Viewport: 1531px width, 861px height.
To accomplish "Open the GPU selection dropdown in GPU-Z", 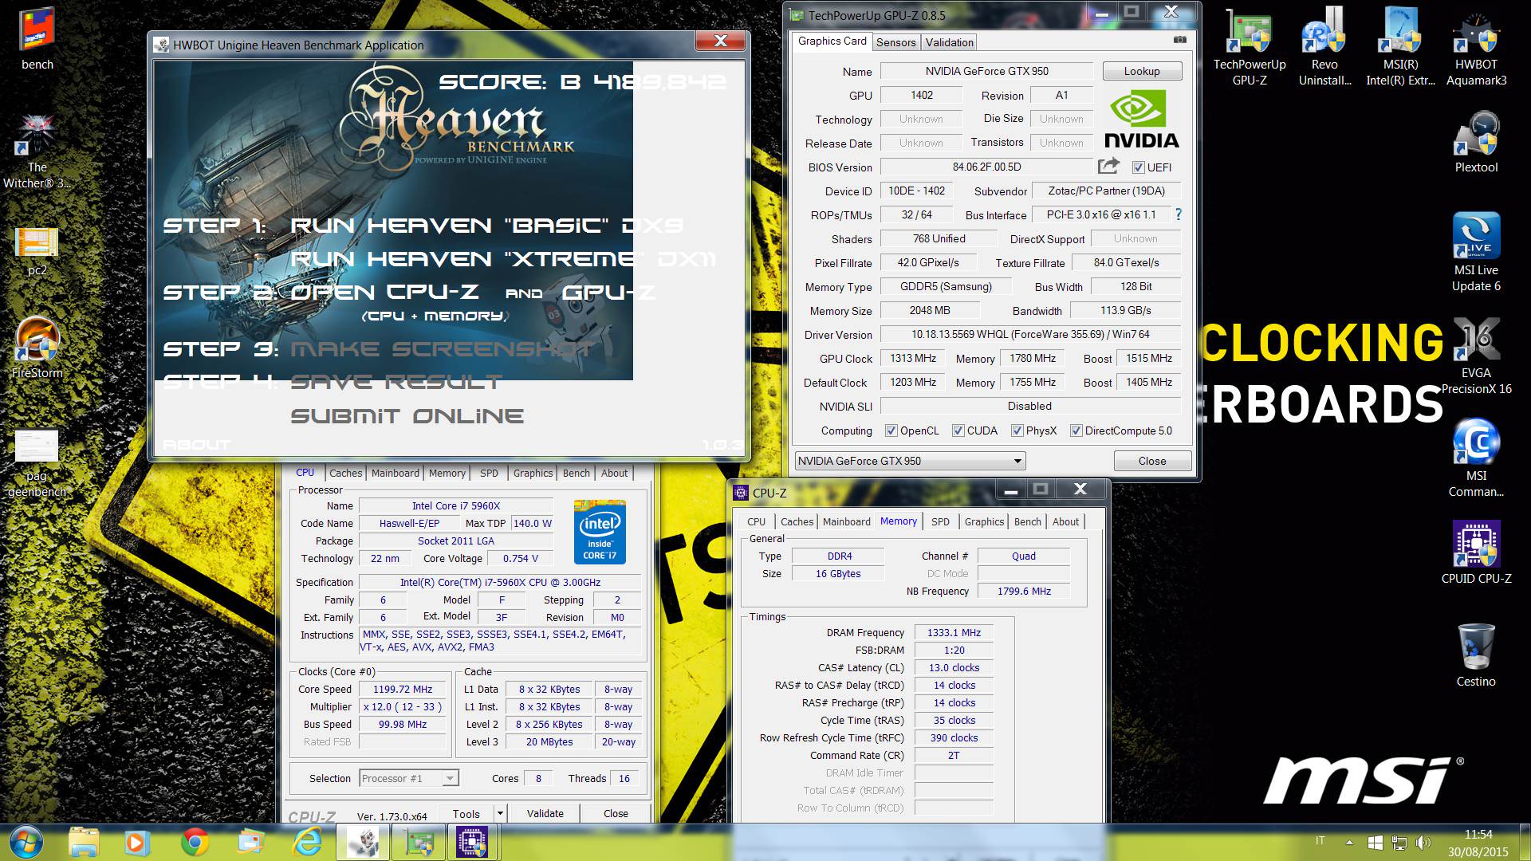I will coord(910,461).
